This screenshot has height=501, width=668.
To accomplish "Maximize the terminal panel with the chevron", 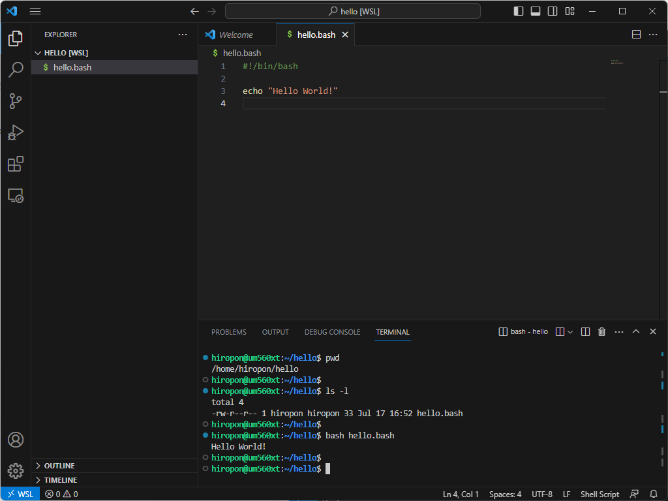I will coord(636,331).
